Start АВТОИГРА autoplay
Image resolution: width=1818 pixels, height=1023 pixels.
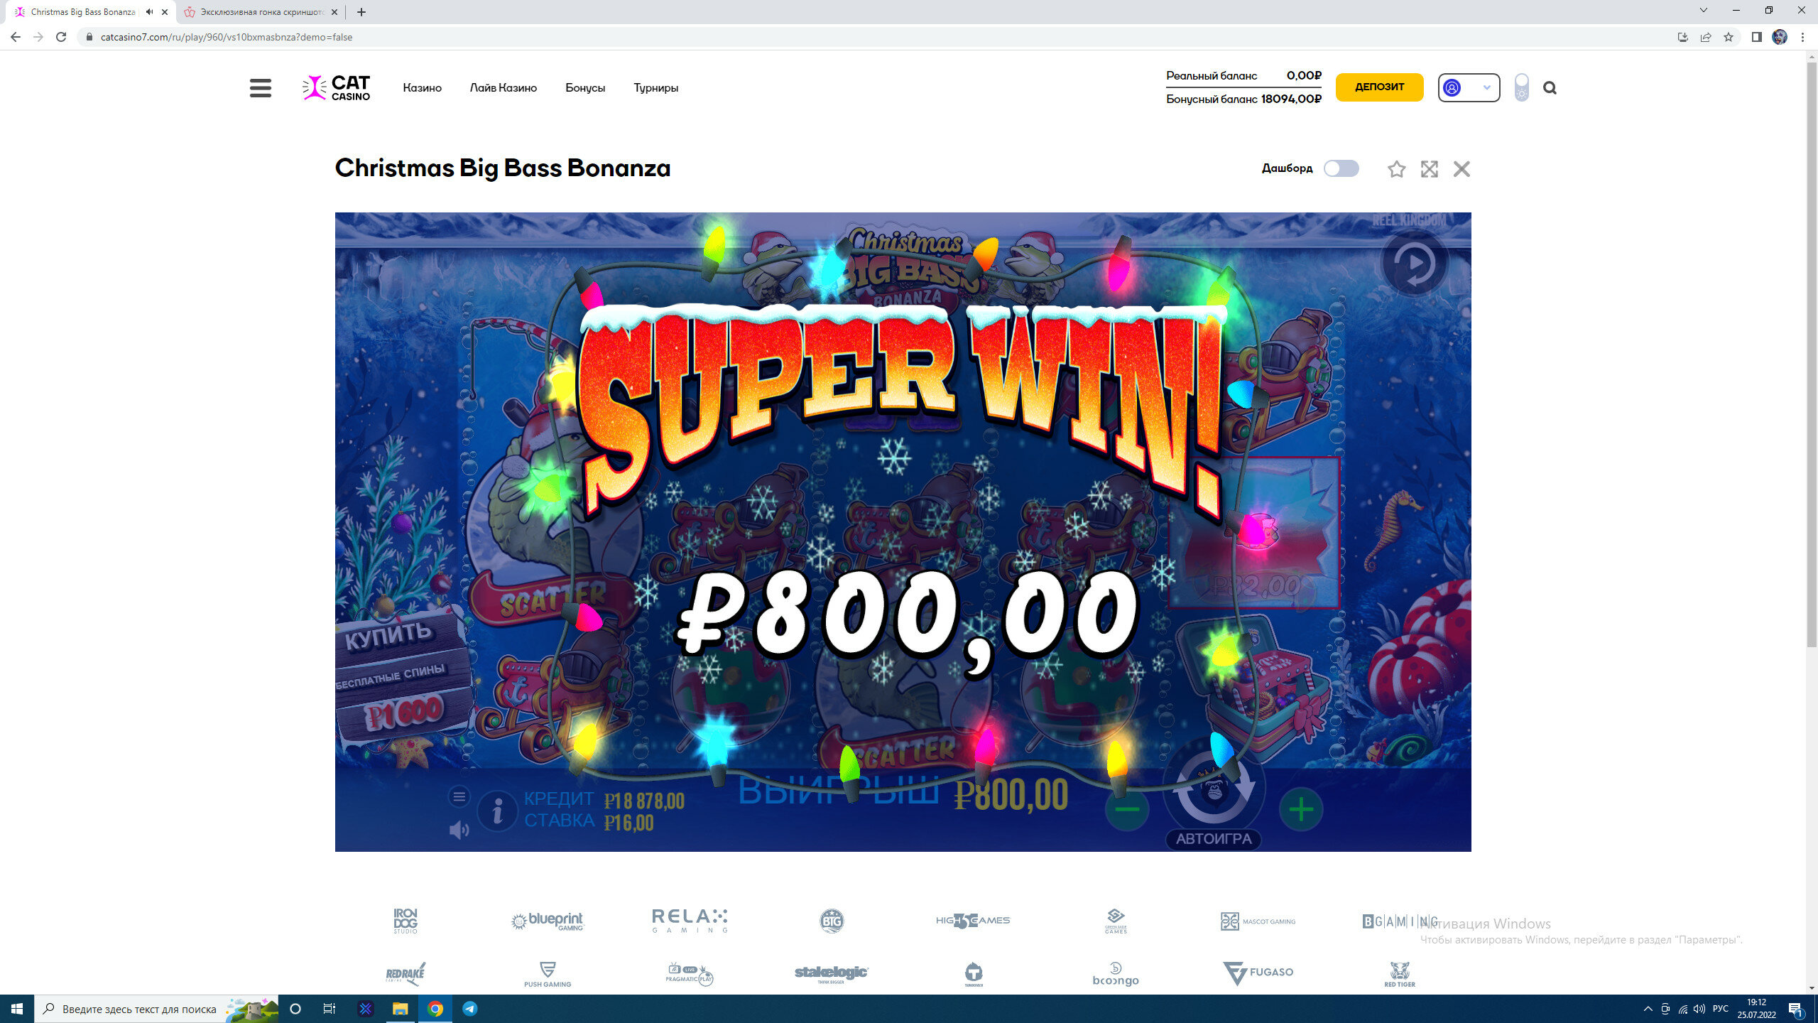(1214, 839)
